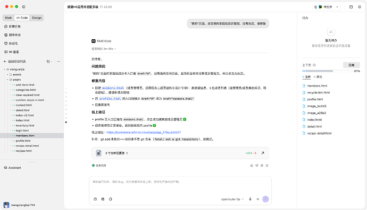Screen dimensions: 367x210
Task: Click the copy icon at the response's far right
Action: tap(267, 165)
